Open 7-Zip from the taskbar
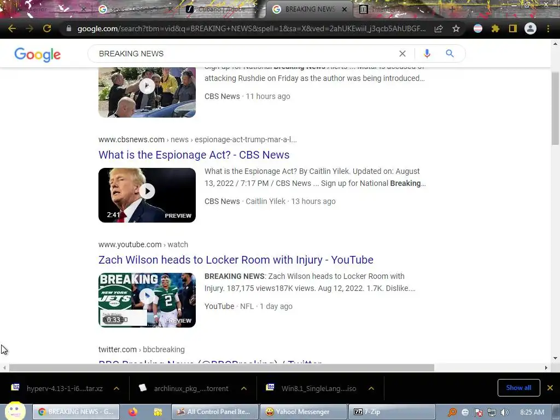The image size is (560, 420). pos(392,412)
